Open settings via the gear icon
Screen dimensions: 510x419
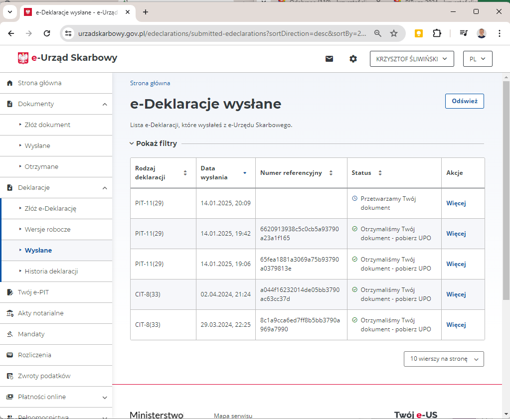(353, 59)
